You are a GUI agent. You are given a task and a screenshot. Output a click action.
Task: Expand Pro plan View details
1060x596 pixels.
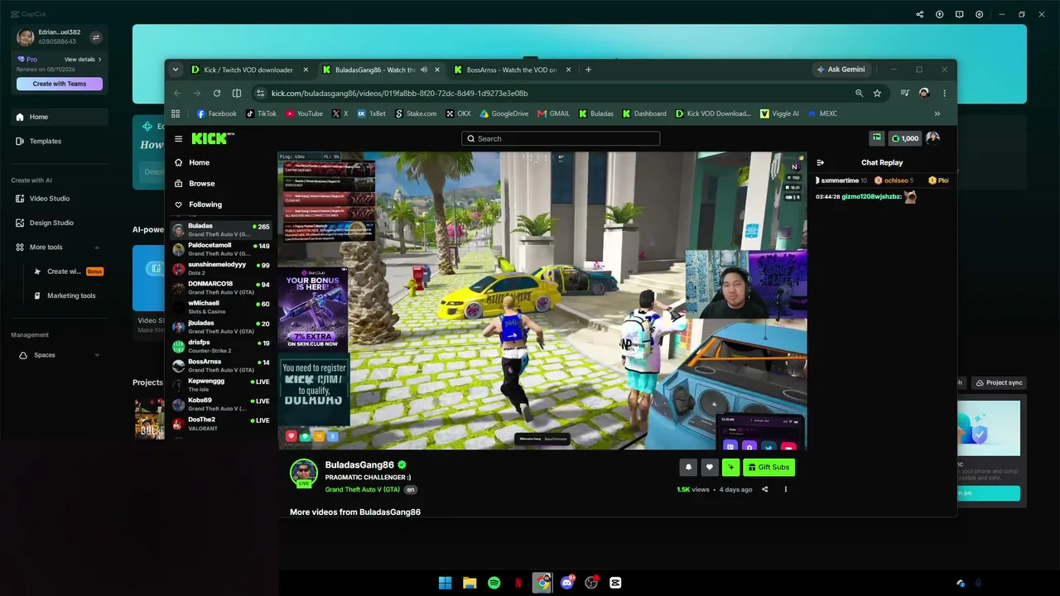(x=83, y=60)
